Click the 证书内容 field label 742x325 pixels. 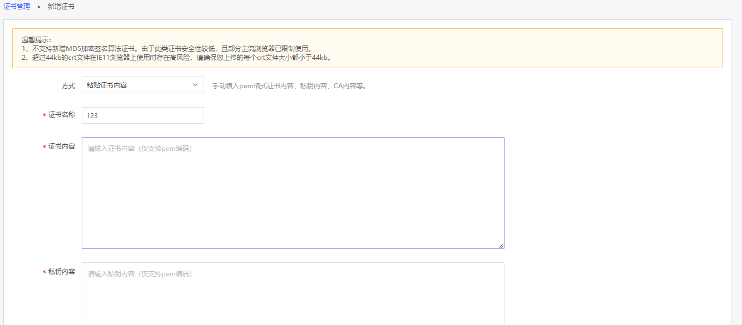click(x=61, y=146)
